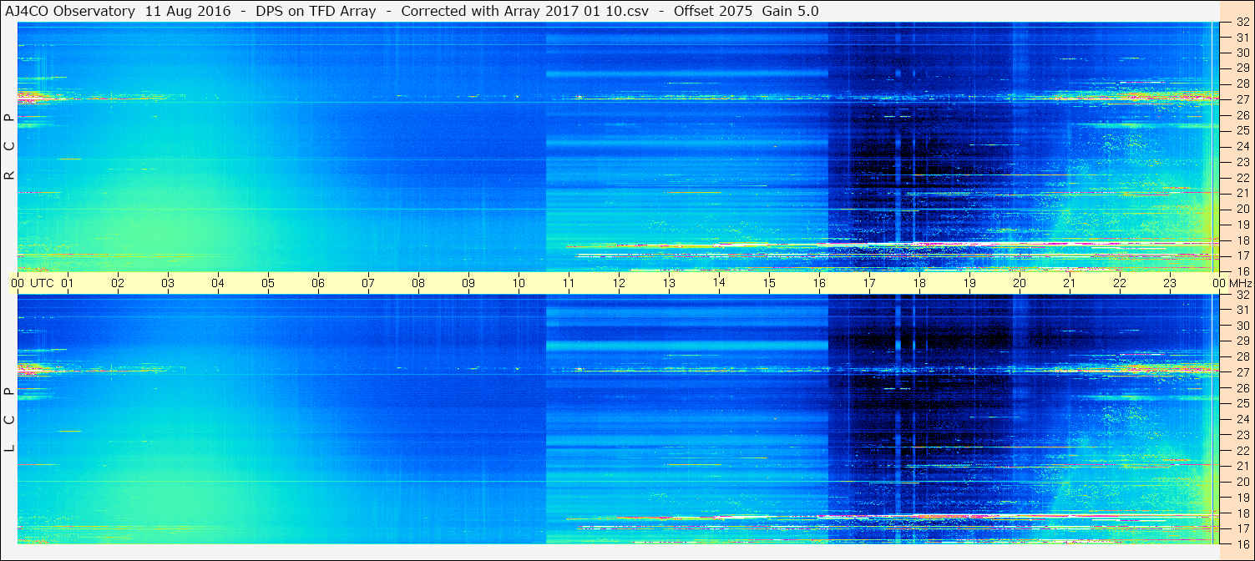Click the 31 MHz tick label in LCP panel
The image size is (1255, 561).
click(x=1242, y=311)
